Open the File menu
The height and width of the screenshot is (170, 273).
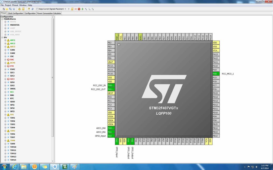click(x=2, y=5)
